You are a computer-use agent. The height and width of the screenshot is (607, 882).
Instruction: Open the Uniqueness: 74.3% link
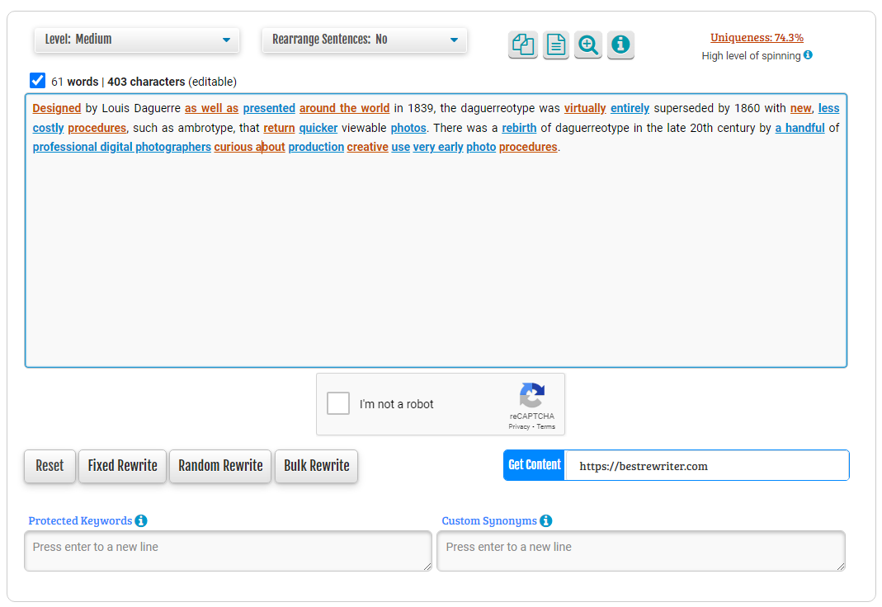757,37
